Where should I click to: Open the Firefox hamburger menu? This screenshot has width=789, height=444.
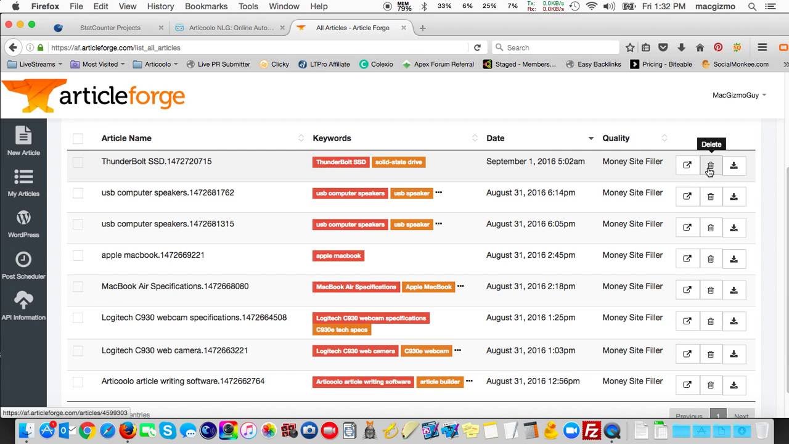click(762, 47)
